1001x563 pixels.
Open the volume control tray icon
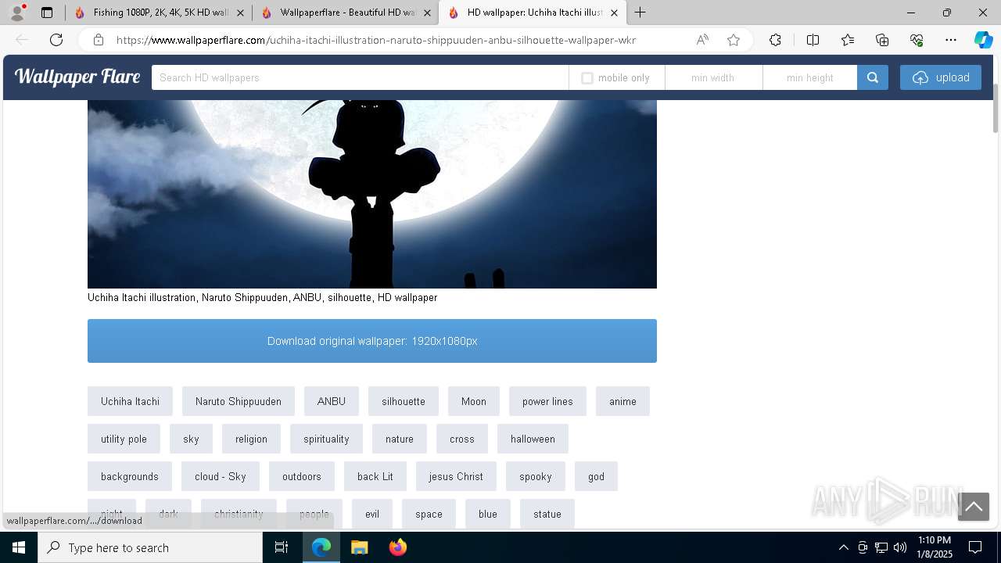pyautogui.click(x=900, y=547)
